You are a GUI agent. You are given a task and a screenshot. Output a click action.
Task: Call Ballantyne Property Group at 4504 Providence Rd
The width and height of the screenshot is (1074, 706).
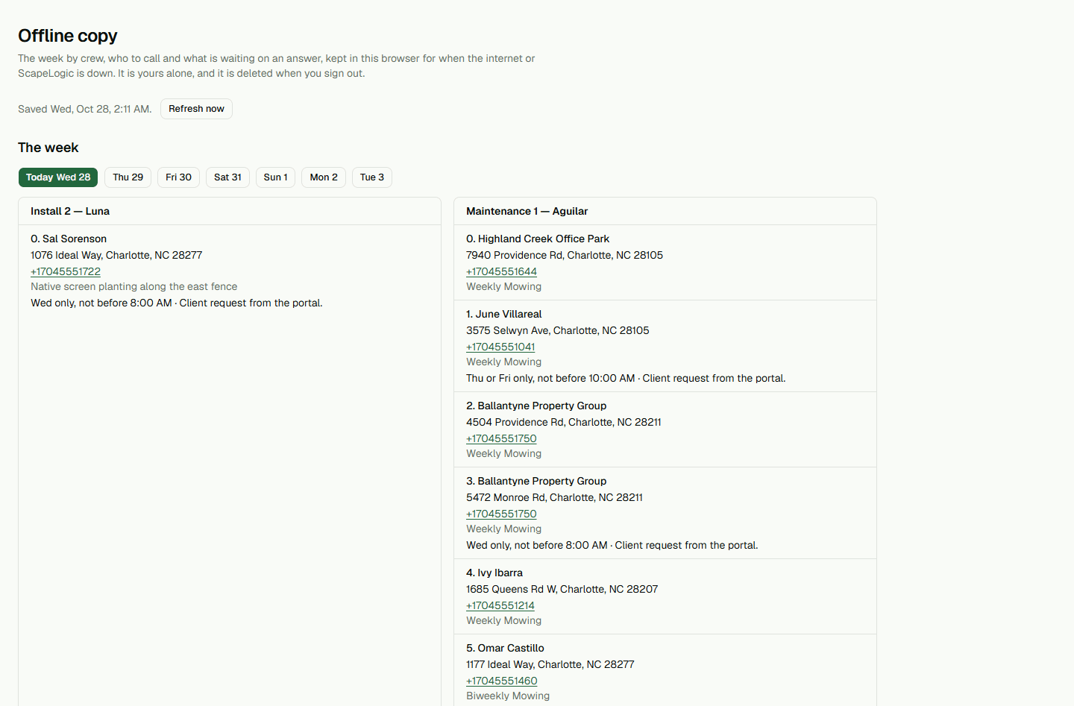(x=501, y=438)
